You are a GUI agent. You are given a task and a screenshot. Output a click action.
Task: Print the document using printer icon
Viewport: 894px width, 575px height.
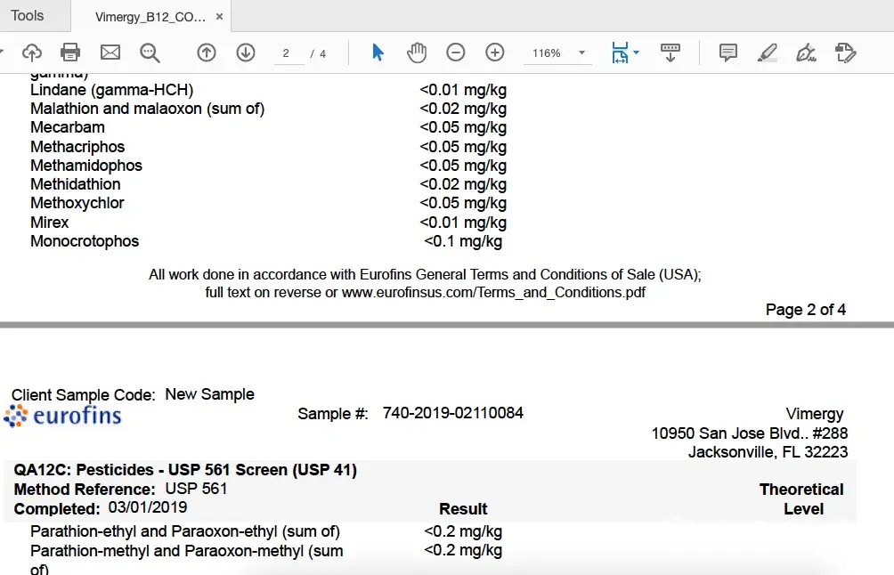[70, 53]
